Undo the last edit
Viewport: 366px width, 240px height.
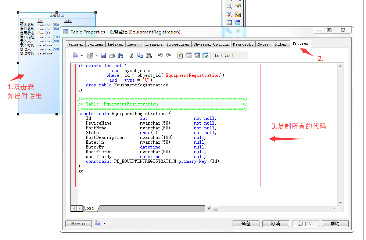coord(160,55)
